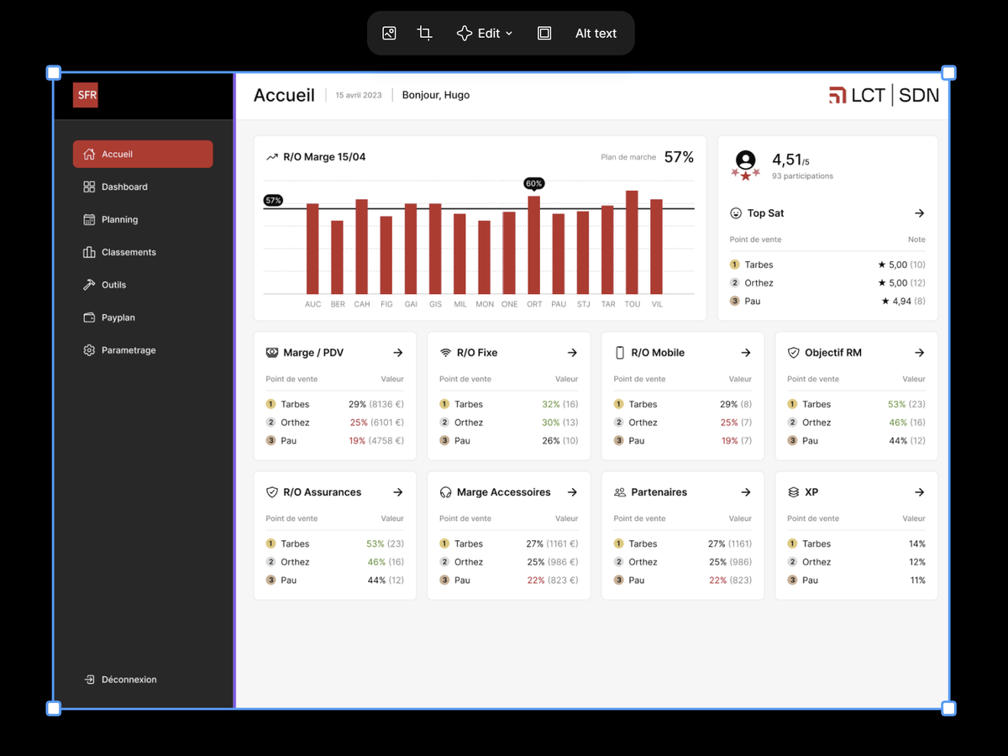1008x756 pixels.
Task: Click the R/O Marge 15/04 chart title
Action: tap(324, 157)
